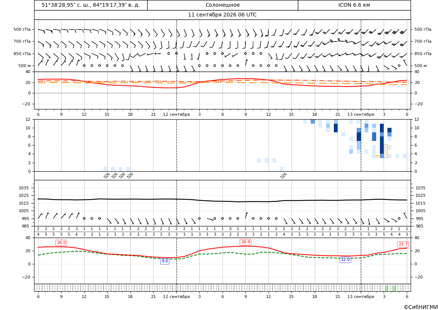Click the ICON 6.6 км model label
This screenshot has height=310, width=438.
[354, 5]
